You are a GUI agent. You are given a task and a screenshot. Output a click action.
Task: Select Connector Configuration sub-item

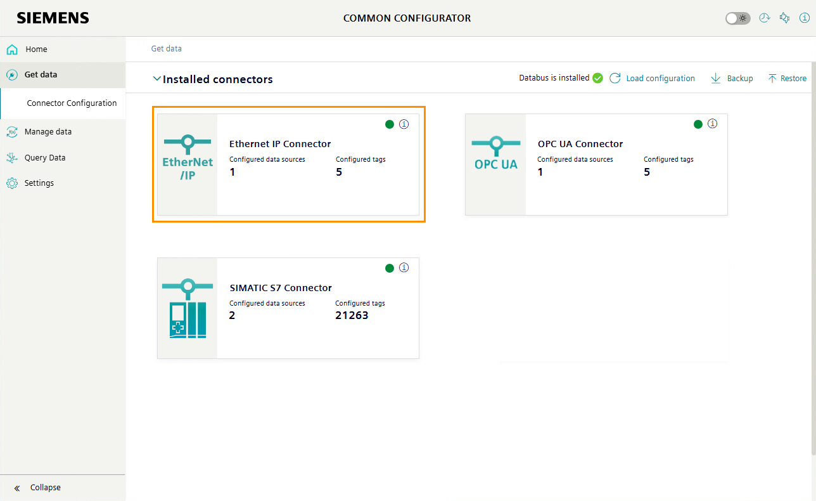point(72,103)
